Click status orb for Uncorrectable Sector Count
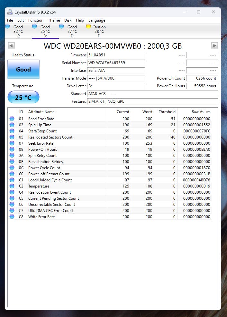This screenshot has width=227, height=317. (x=12, y=204)
